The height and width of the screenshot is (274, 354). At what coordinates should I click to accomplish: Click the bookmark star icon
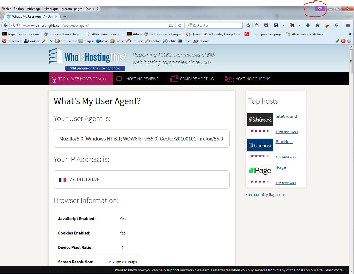pyautogui.click(x=248, y=25)
